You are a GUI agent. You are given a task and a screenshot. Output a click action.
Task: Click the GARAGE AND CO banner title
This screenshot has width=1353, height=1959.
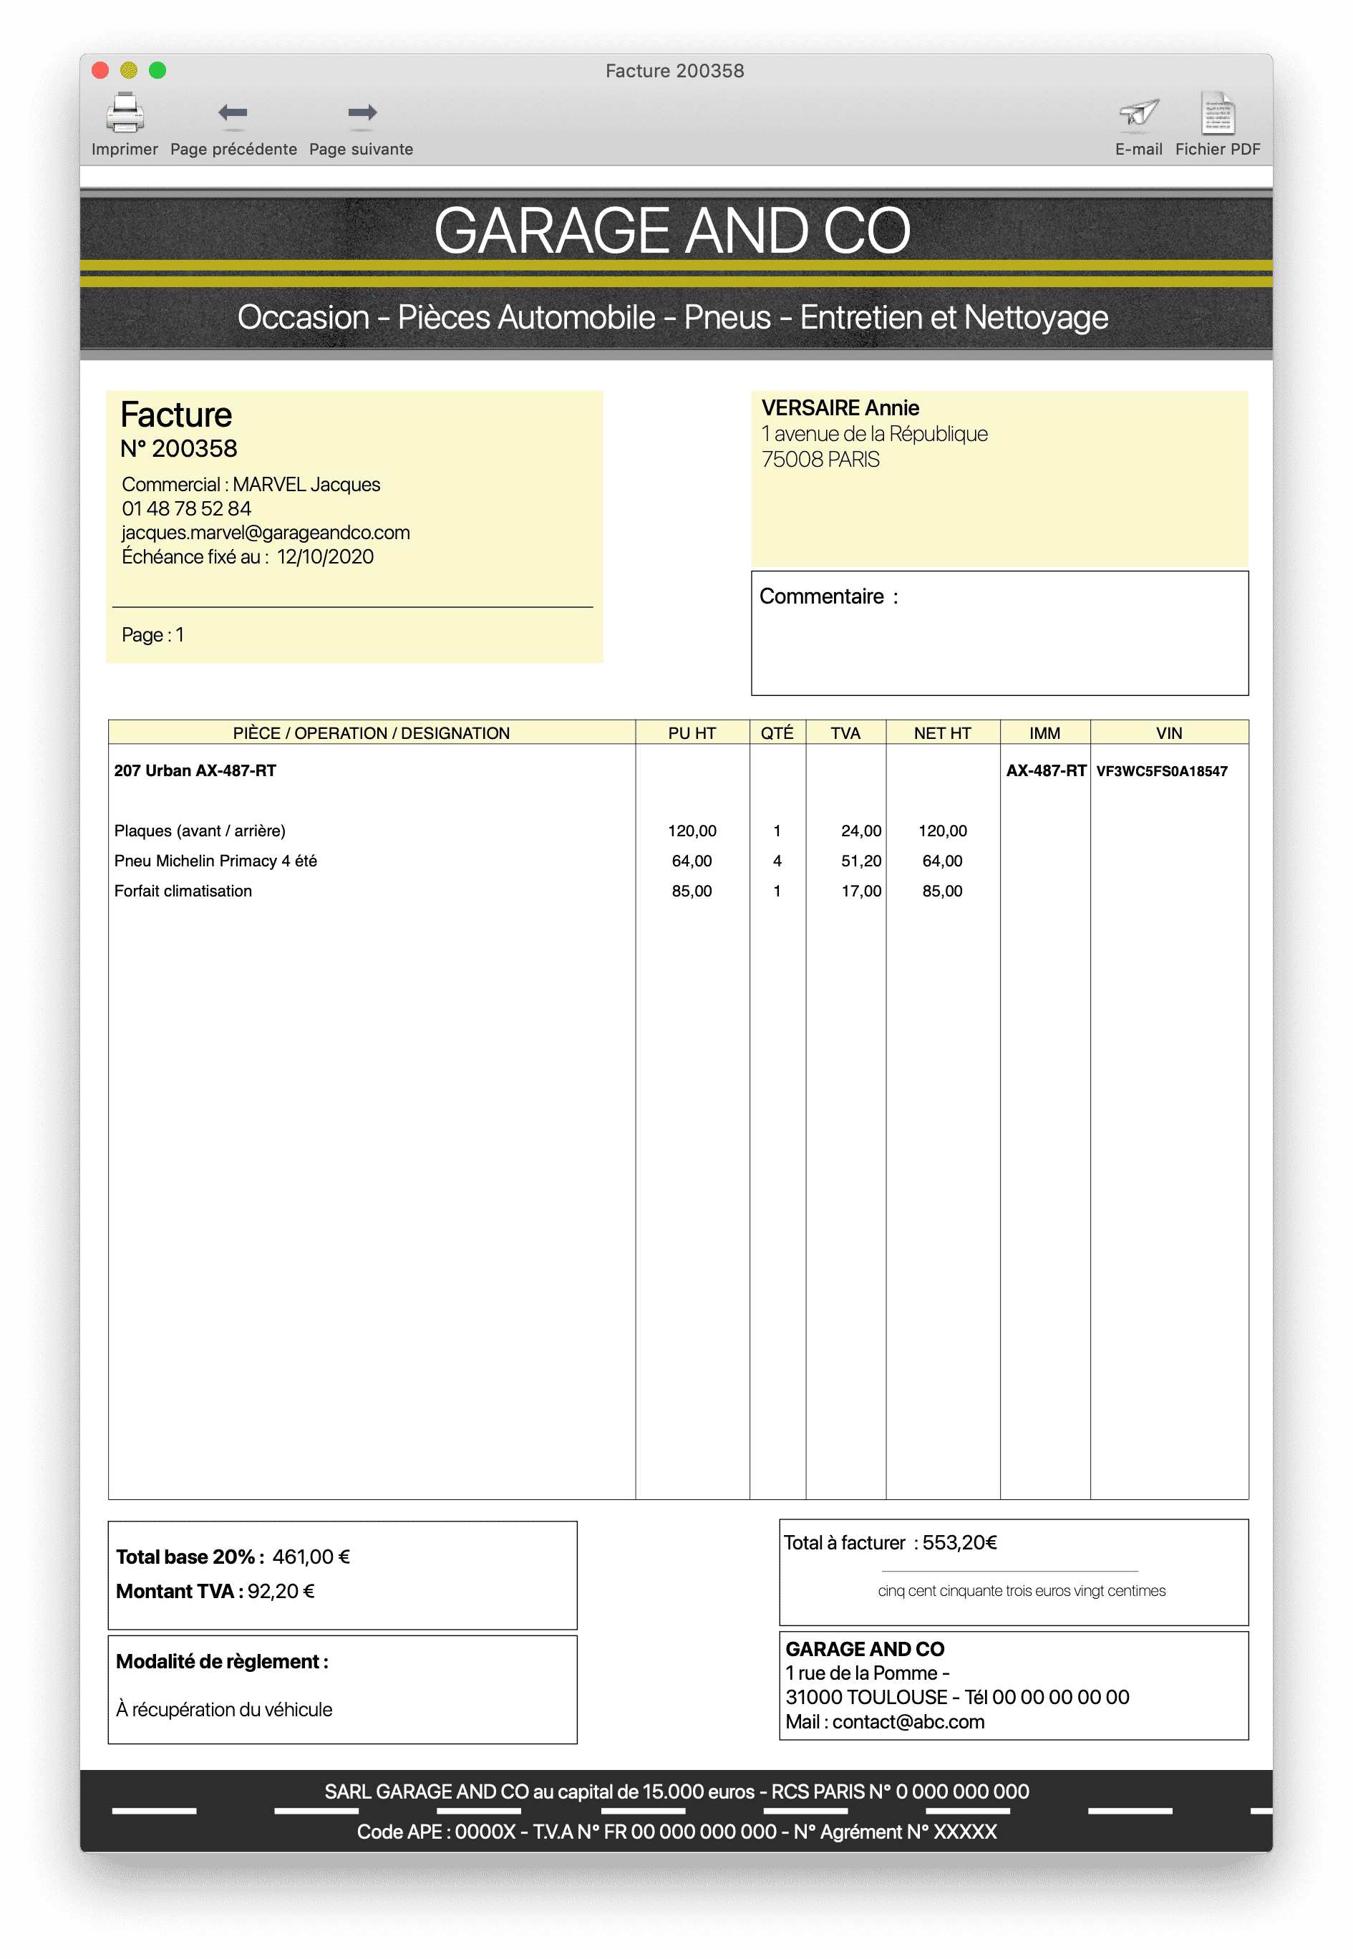coord(672,231)
